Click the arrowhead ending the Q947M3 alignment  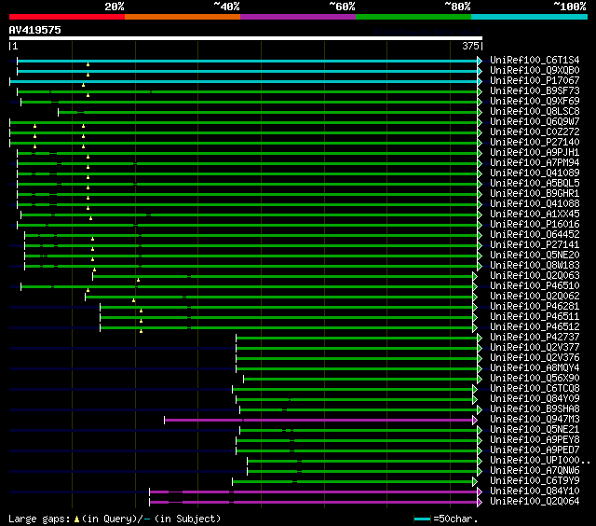click(475, 420)
